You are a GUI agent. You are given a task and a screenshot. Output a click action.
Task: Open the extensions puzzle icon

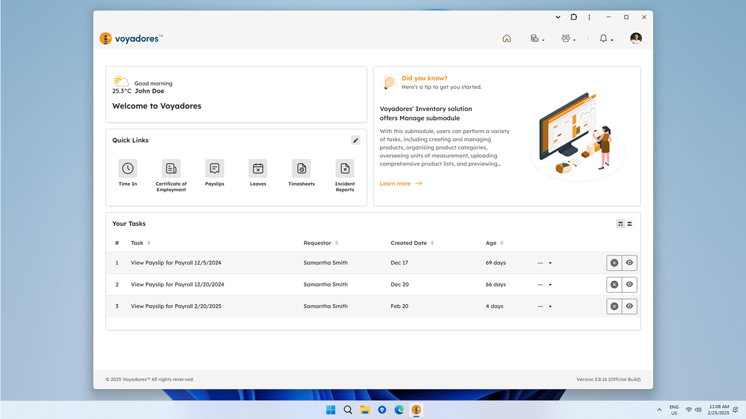[574, 17]
